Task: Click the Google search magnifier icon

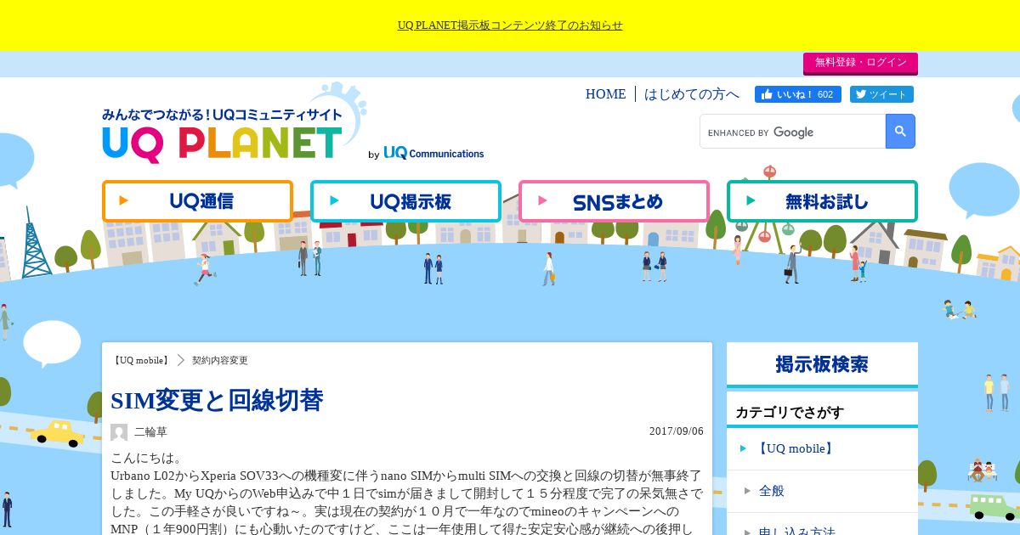Action: 900,132
